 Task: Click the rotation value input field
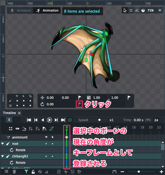pos(61,104)
